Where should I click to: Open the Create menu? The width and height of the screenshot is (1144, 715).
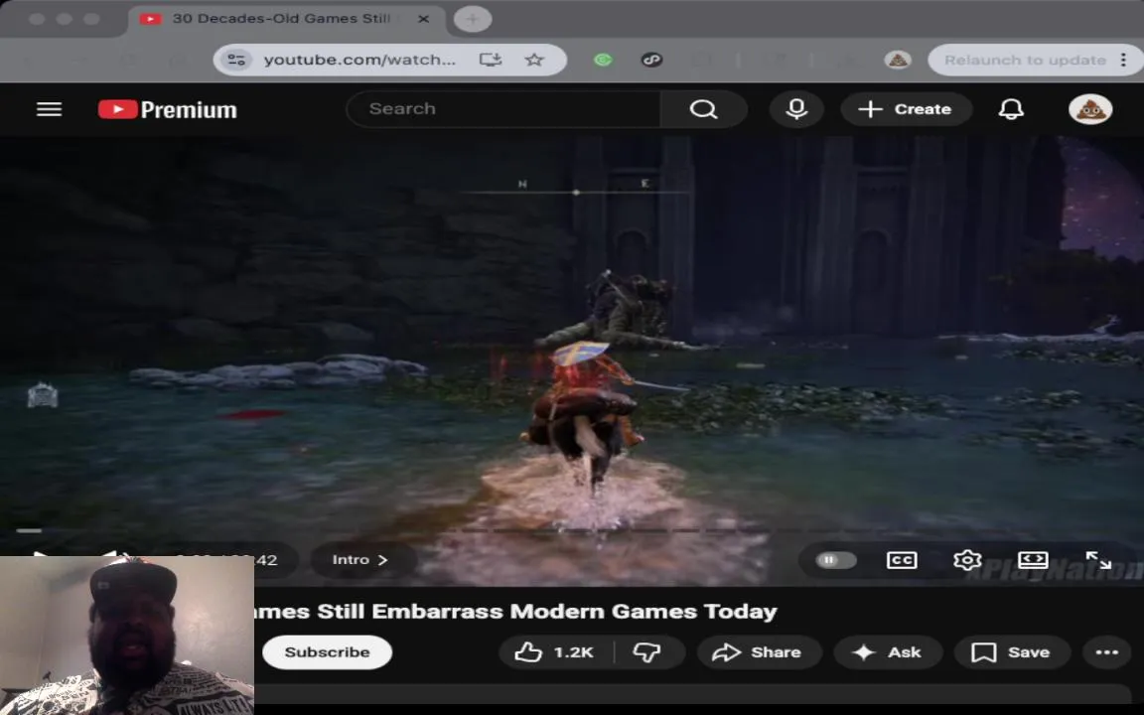(x=906, y=108)
